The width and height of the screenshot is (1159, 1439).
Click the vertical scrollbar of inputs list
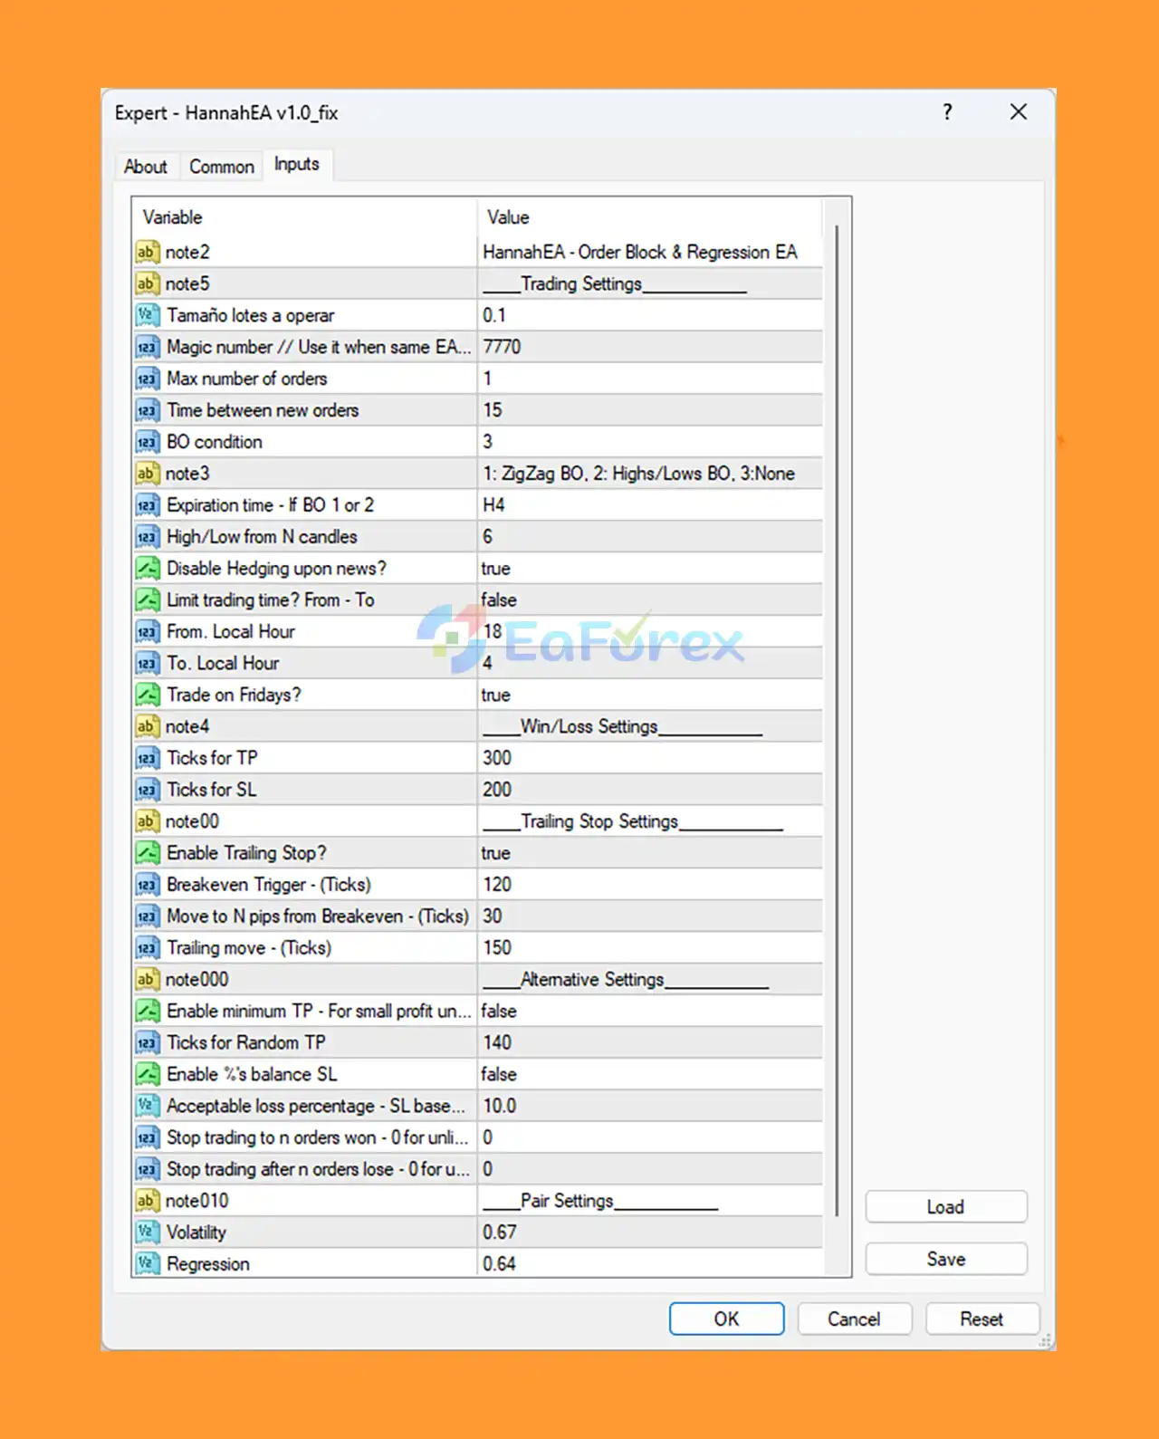tap(837, 721)
